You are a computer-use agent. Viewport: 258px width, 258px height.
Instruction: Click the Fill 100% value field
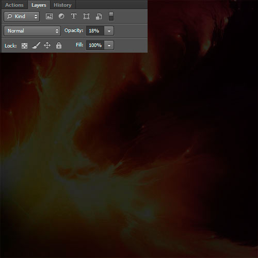(x=95, y=45)
